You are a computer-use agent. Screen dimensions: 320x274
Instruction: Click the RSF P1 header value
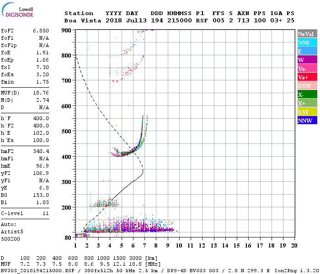pyautogui.click(x=202, y=21)
